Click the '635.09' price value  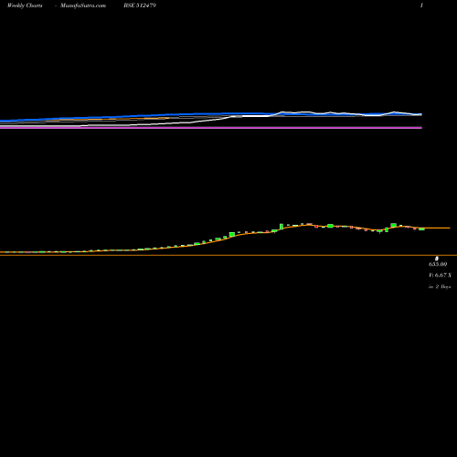coord(438,264)
